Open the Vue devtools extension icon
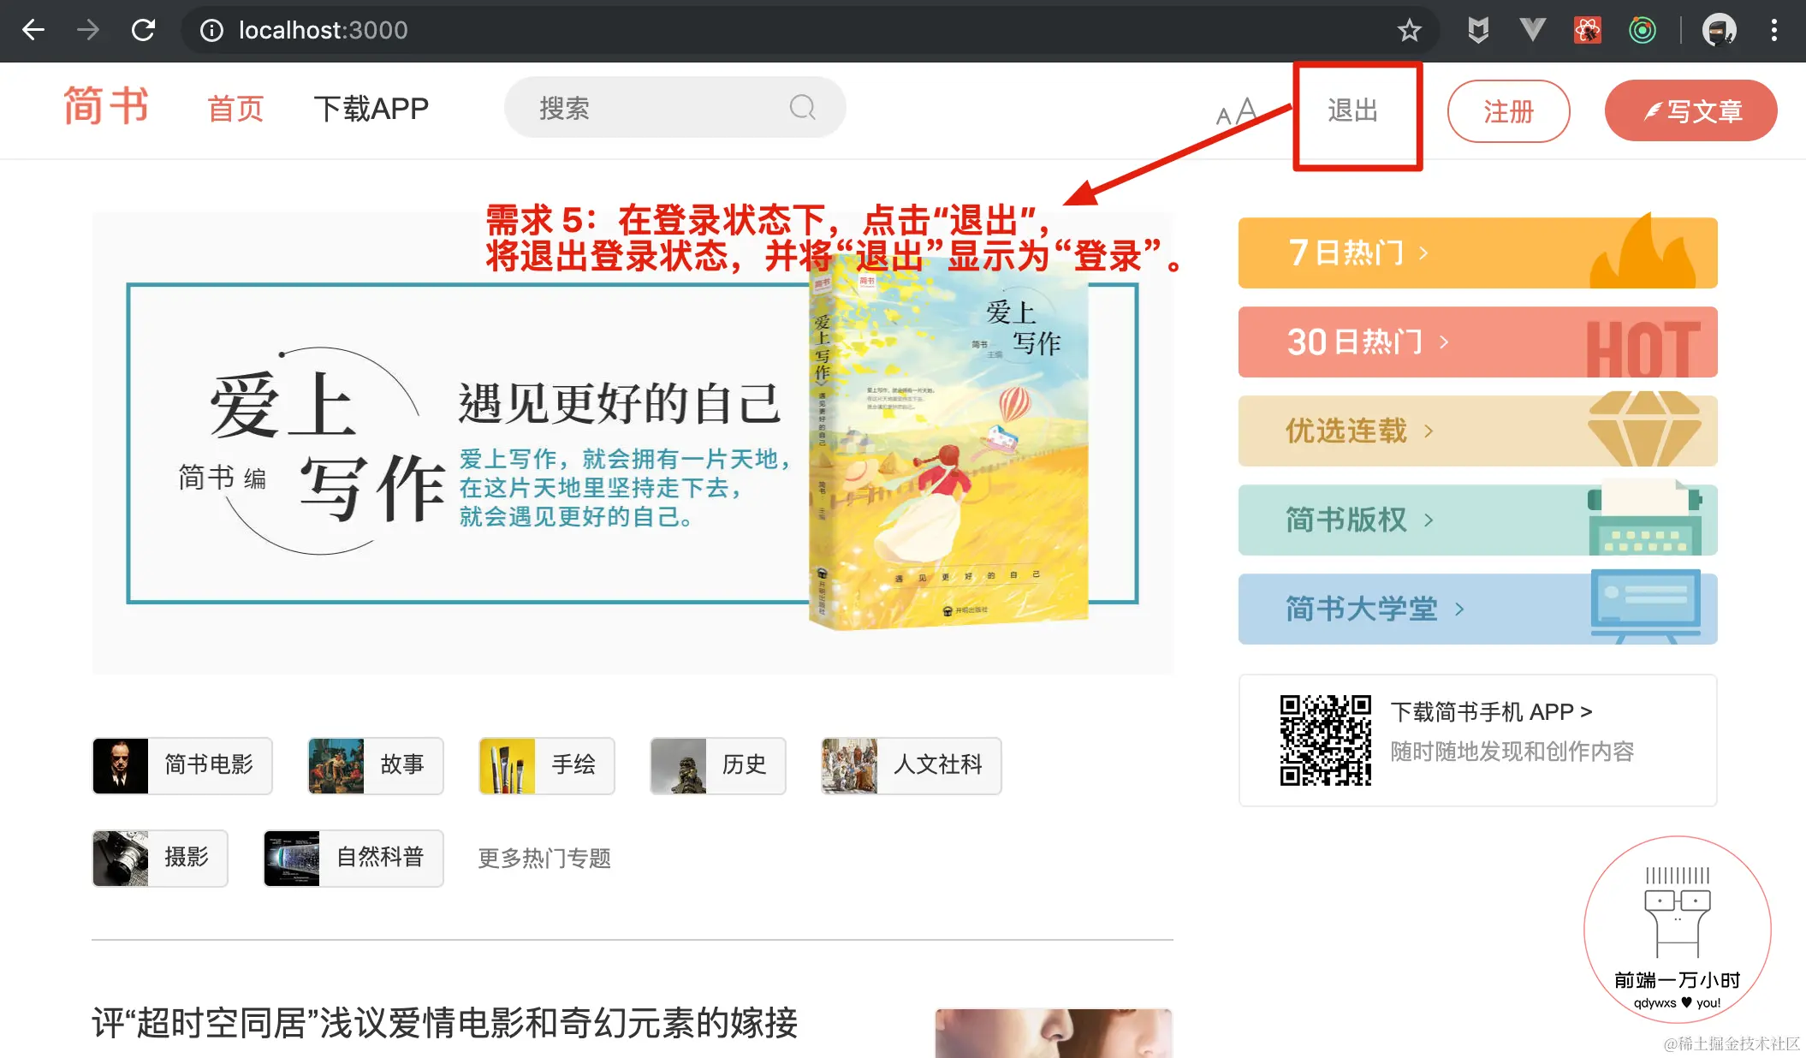 [x=1532, y=31]
